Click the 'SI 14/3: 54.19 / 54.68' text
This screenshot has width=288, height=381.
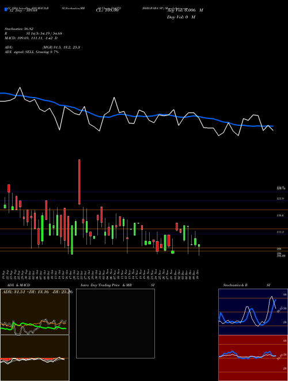coord(44,33)
